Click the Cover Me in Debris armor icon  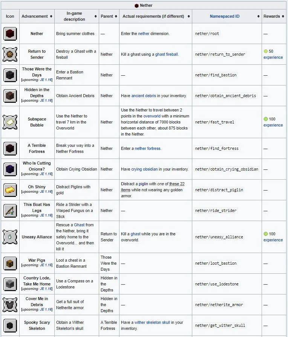point(10,305)
